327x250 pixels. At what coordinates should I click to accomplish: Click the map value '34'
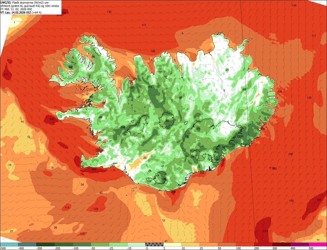pos(82,185)
